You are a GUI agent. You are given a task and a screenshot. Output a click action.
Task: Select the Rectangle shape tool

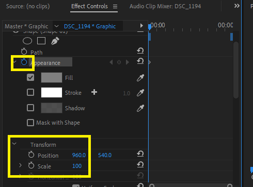(41, 41)
